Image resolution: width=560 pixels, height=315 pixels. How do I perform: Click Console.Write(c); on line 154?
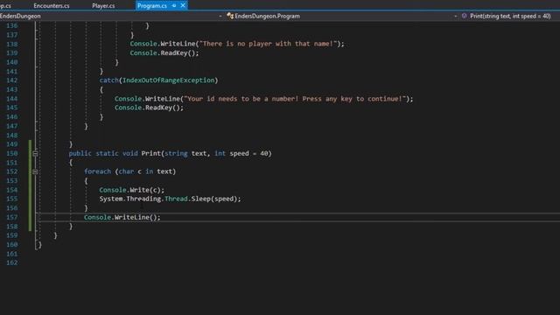[x=132, y=190]
